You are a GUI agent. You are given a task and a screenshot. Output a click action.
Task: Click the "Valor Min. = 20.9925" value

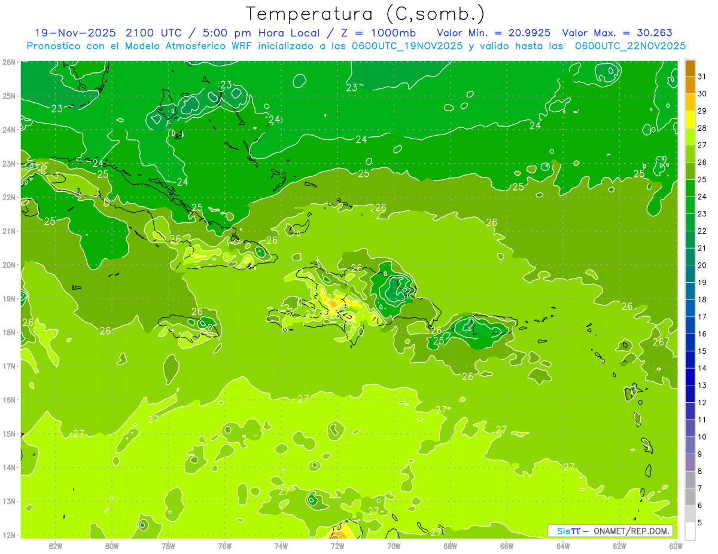[494, 33]
